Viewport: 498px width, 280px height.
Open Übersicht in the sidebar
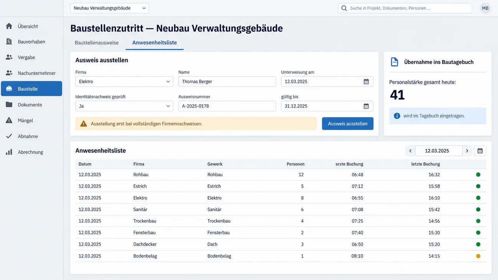pyautogui.click(x=31, y=26)
